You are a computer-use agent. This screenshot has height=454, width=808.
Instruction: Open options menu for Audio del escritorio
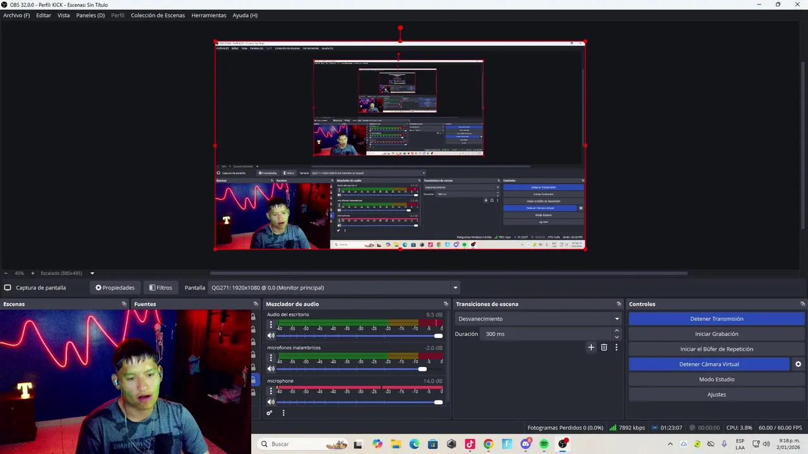(x=271, y=325)
